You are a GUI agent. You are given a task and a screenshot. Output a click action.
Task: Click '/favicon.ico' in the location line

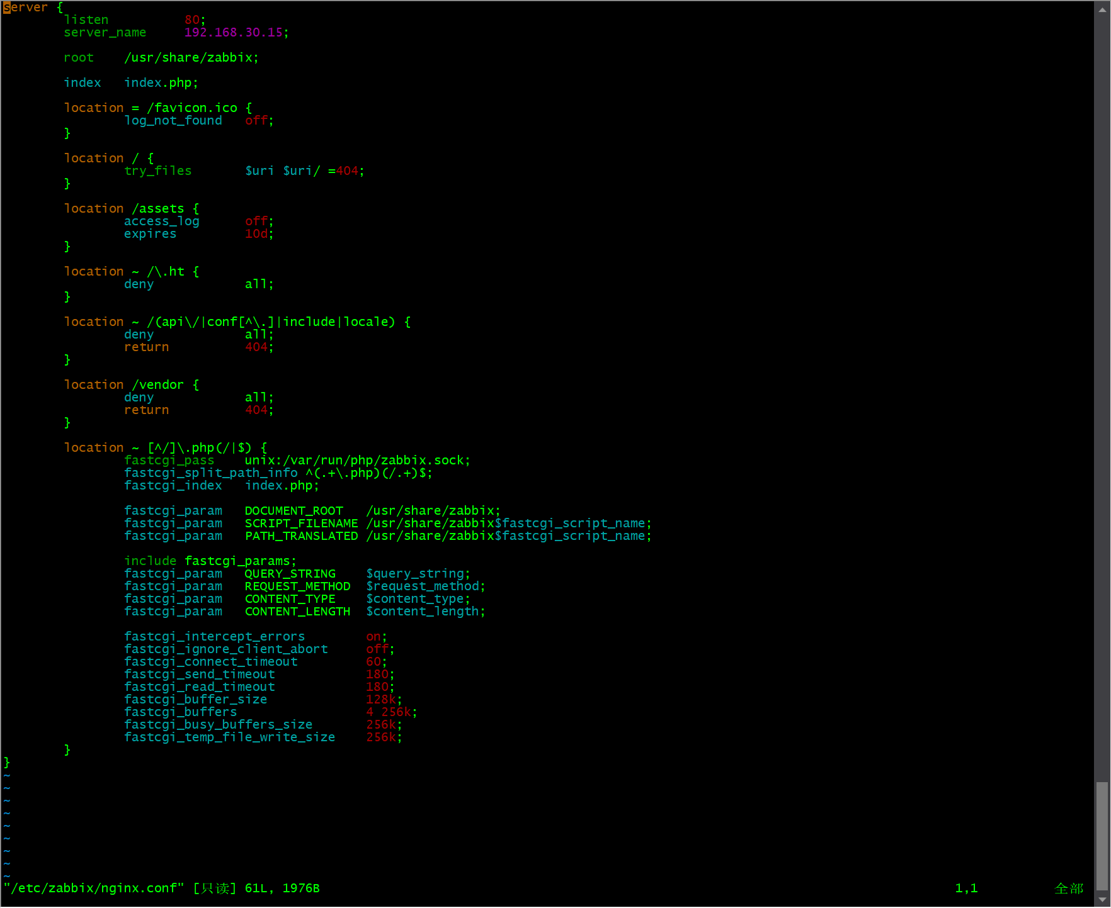tap(192, 108)
